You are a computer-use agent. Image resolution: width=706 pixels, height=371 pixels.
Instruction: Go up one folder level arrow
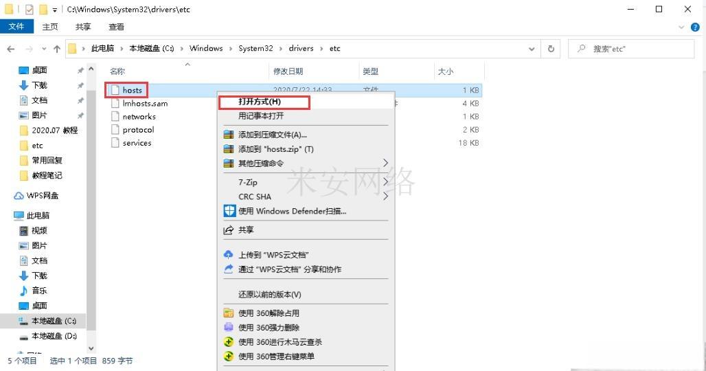coord(57,49)
